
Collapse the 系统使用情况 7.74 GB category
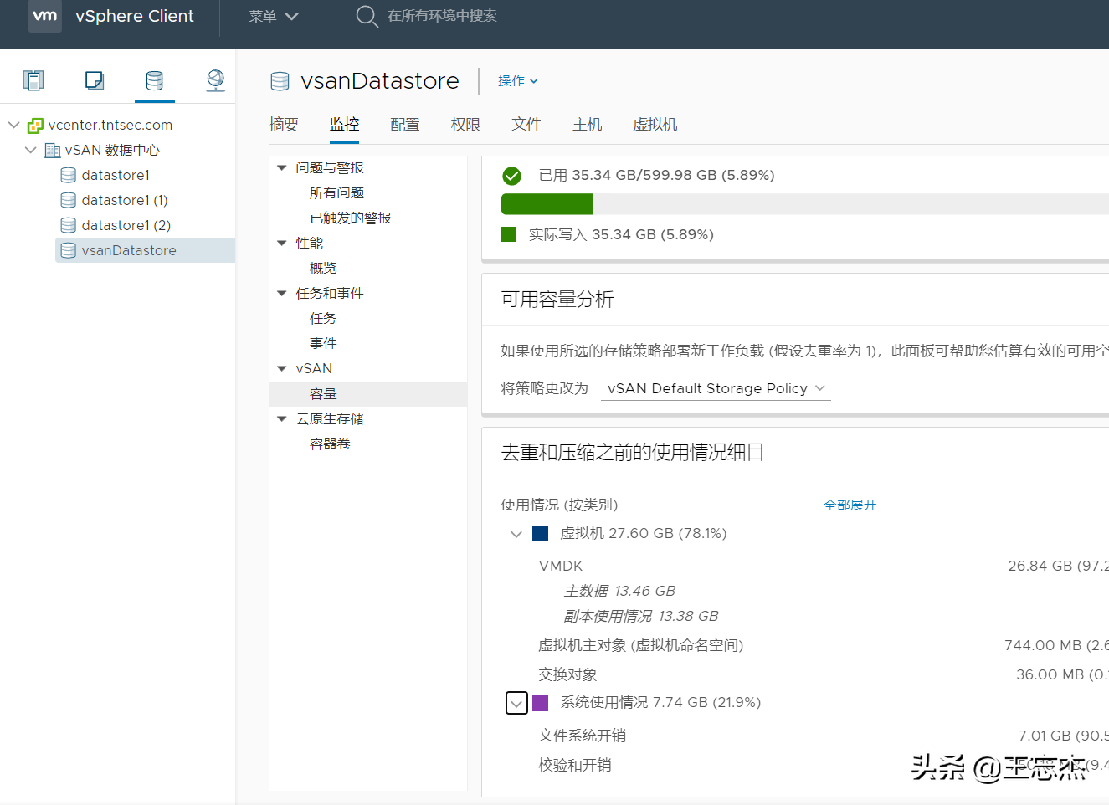coord(516,703)
